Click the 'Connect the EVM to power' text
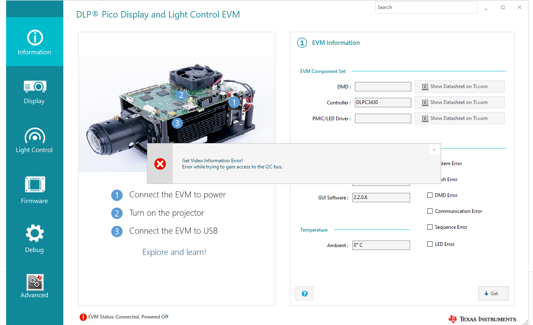533x325 pixels. (x=178, y=195)
